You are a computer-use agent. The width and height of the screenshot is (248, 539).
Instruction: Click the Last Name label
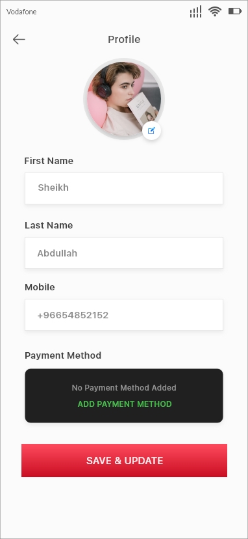[49, 225]
